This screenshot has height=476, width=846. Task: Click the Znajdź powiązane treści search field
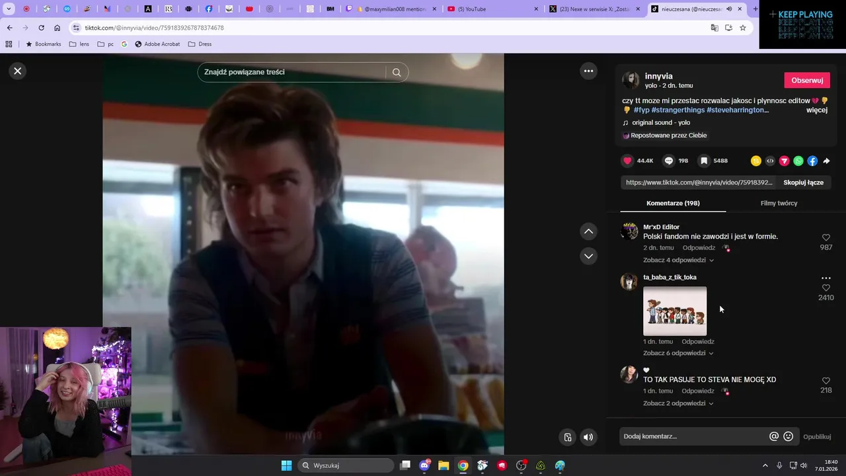click(x=291, y=72)
